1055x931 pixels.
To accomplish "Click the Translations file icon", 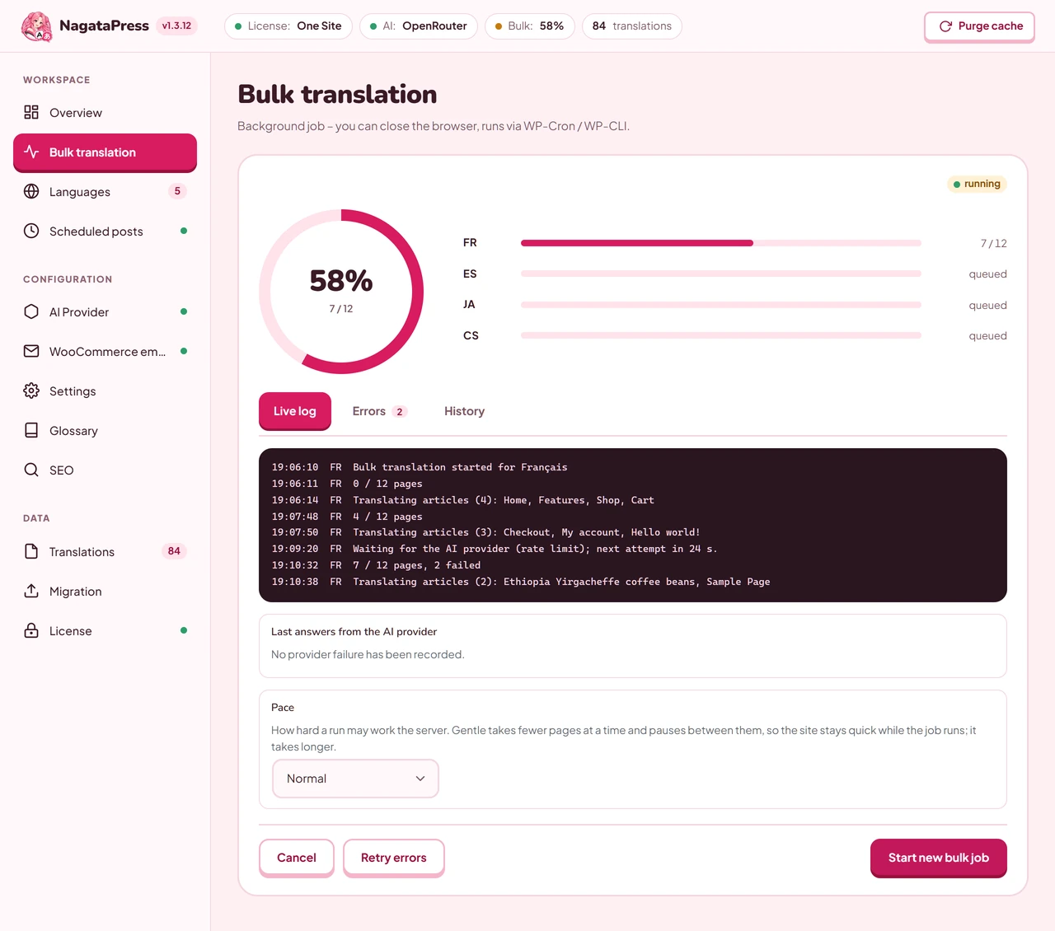I will pos(31,551).
